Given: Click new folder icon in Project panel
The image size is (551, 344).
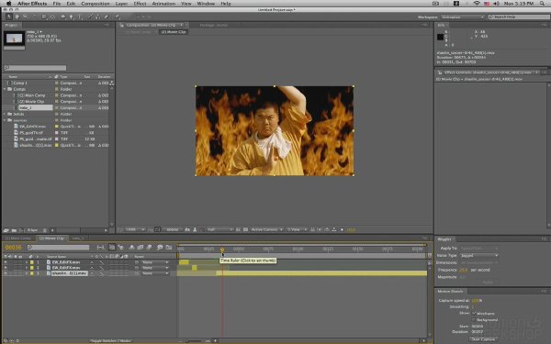Looking at the screenshot, I should (14, 230).
